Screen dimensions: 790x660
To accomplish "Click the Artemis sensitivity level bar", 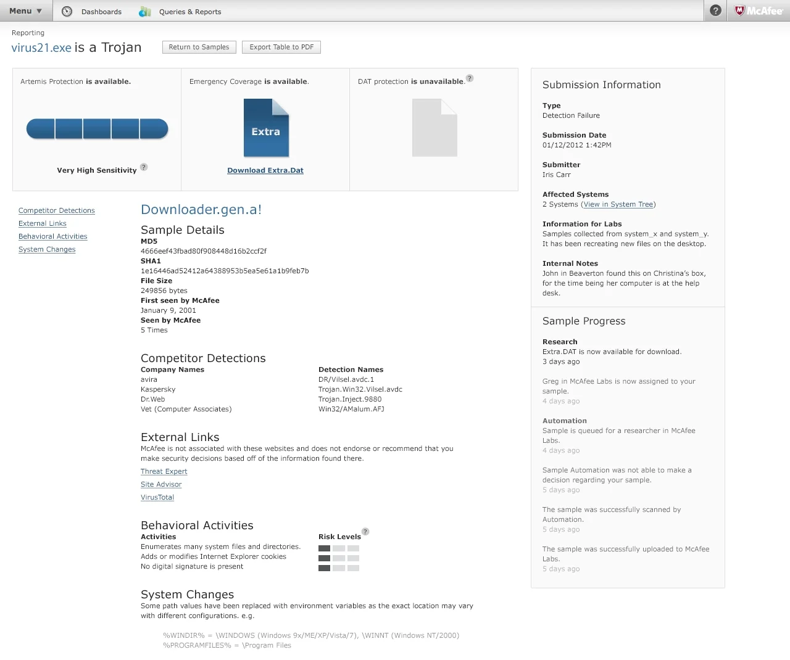I will 97,129.
